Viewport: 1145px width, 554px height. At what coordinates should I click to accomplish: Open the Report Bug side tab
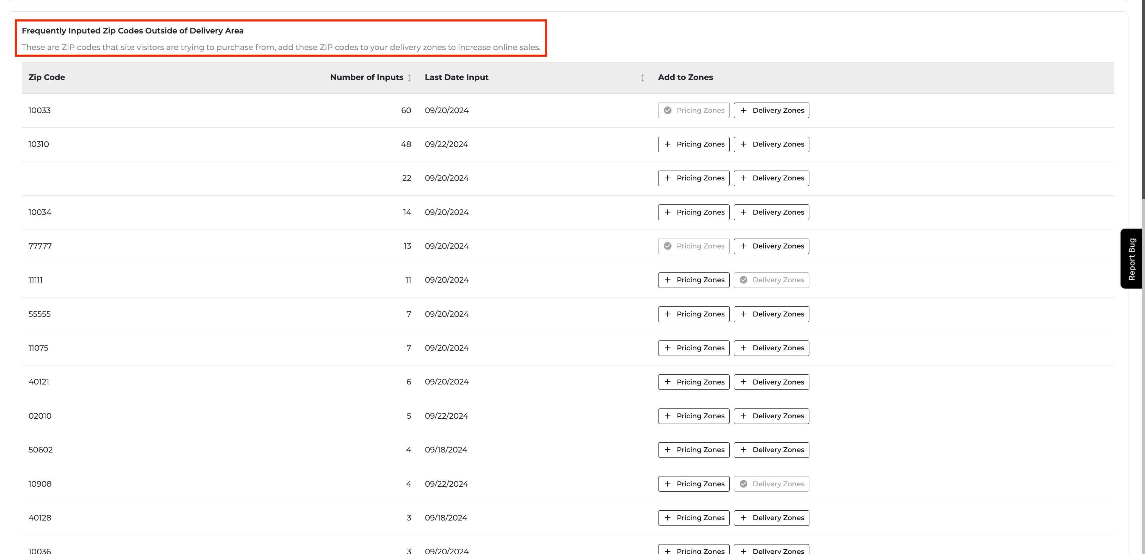(1131, 259)
